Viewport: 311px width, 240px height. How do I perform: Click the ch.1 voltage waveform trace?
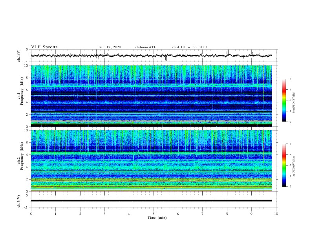(151, 56)
